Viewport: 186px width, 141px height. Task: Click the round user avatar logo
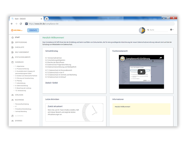[x=142, y=30]
